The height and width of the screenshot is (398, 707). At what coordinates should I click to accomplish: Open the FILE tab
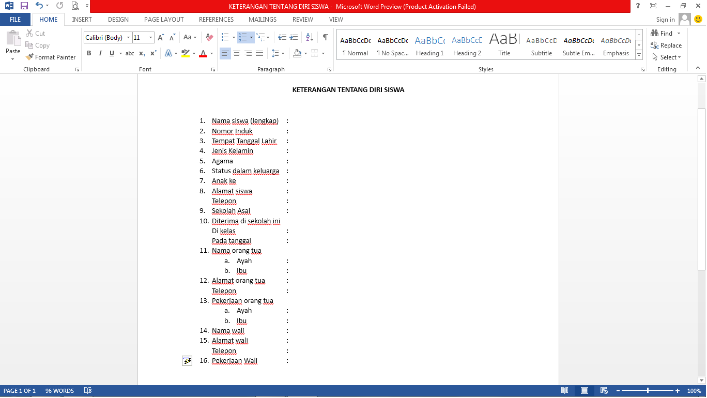(x=16, y=20)
